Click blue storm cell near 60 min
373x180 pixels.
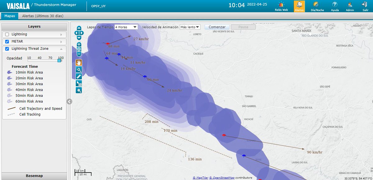tap(145, 76)
